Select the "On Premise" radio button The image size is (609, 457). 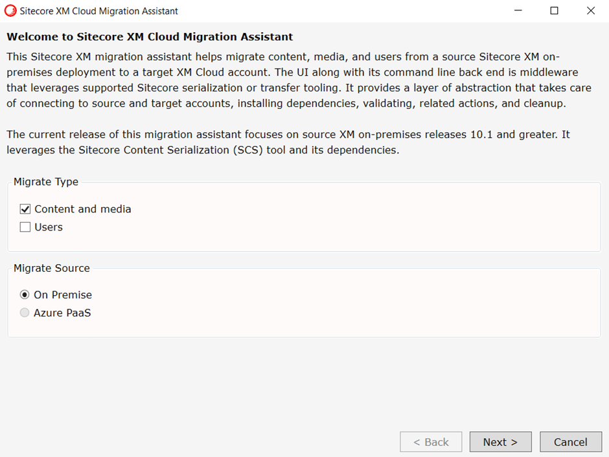[x=25, y=295]
